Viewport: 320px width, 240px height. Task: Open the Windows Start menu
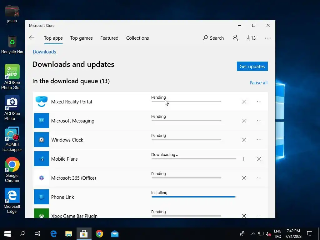(7, 234)
